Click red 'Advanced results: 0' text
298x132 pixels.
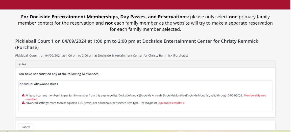pyautogui.click(x=171, y=103)
